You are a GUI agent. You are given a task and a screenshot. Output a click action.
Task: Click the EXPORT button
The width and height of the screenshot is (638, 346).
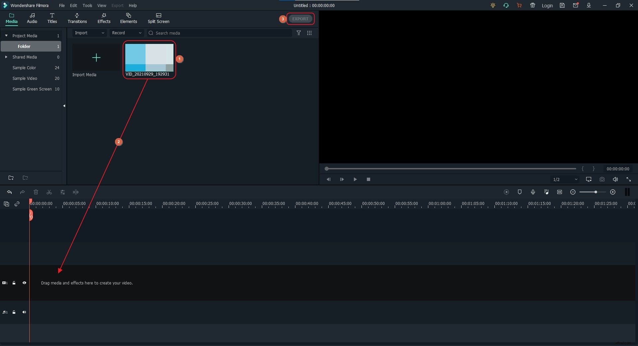300,19
